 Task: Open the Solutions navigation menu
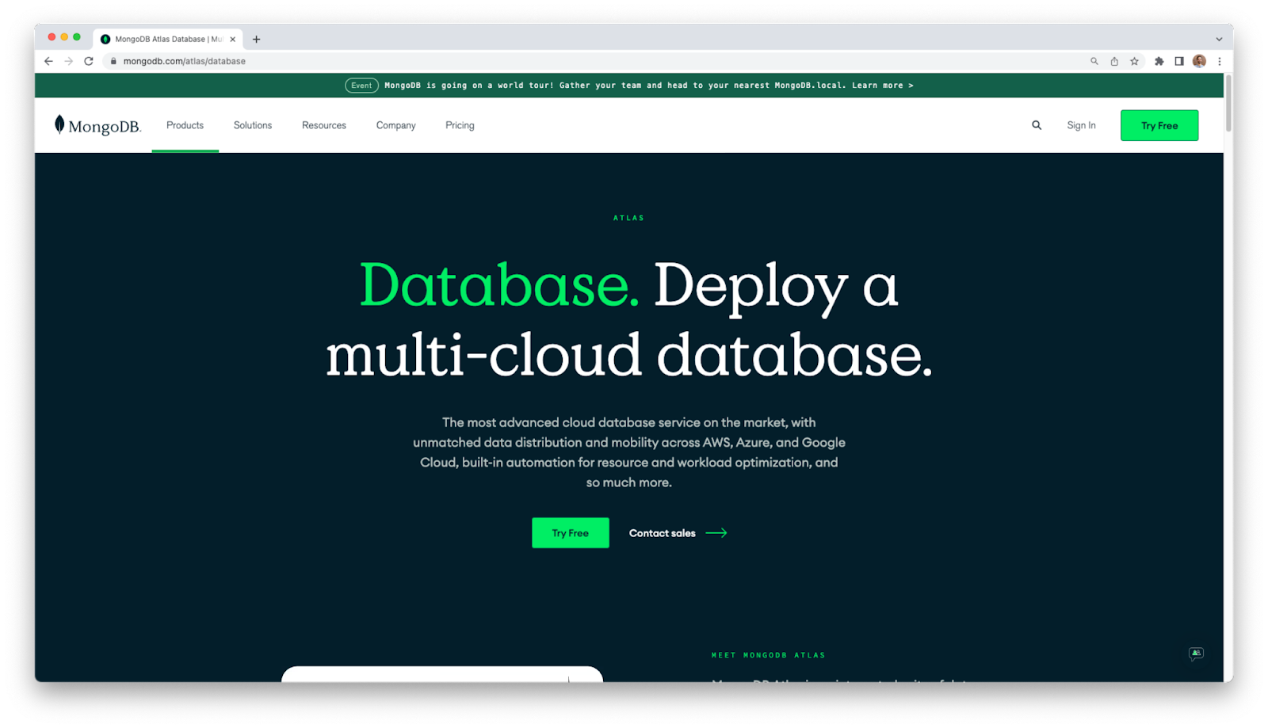pos(253,125)
